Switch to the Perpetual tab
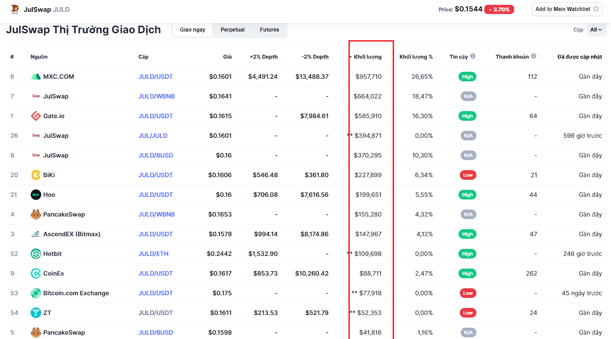The width and height of the screenshot is (611, 339). coord(232,30)
